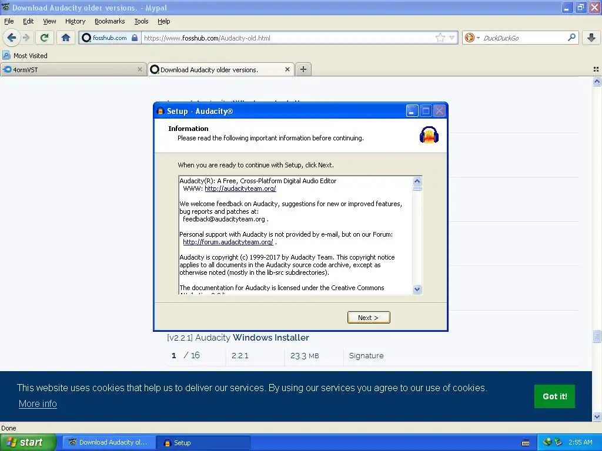The height and width of the screenshot is (451, 602).
Task: Open the Tools menu
Action: (x=141, y=22)
